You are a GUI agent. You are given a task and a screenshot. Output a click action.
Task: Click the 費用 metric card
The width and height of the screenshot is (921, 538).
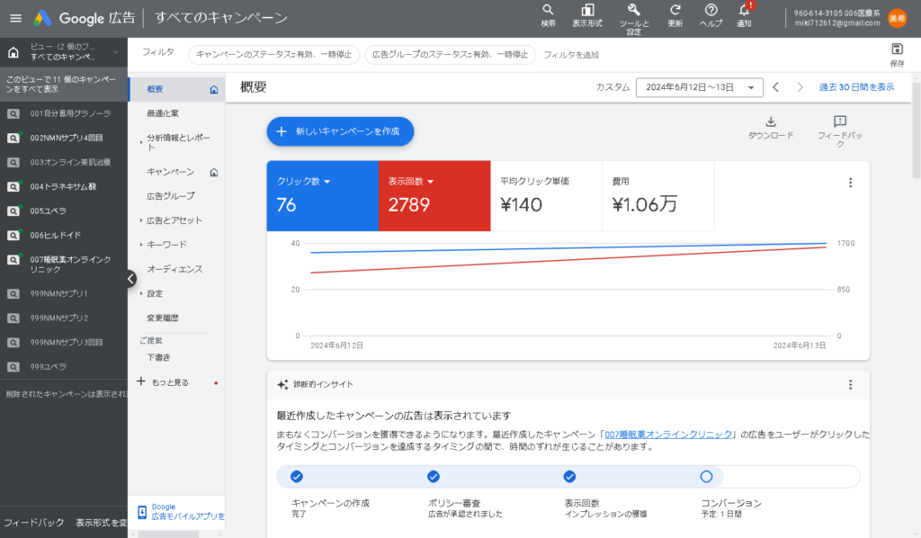coord(657,196)
